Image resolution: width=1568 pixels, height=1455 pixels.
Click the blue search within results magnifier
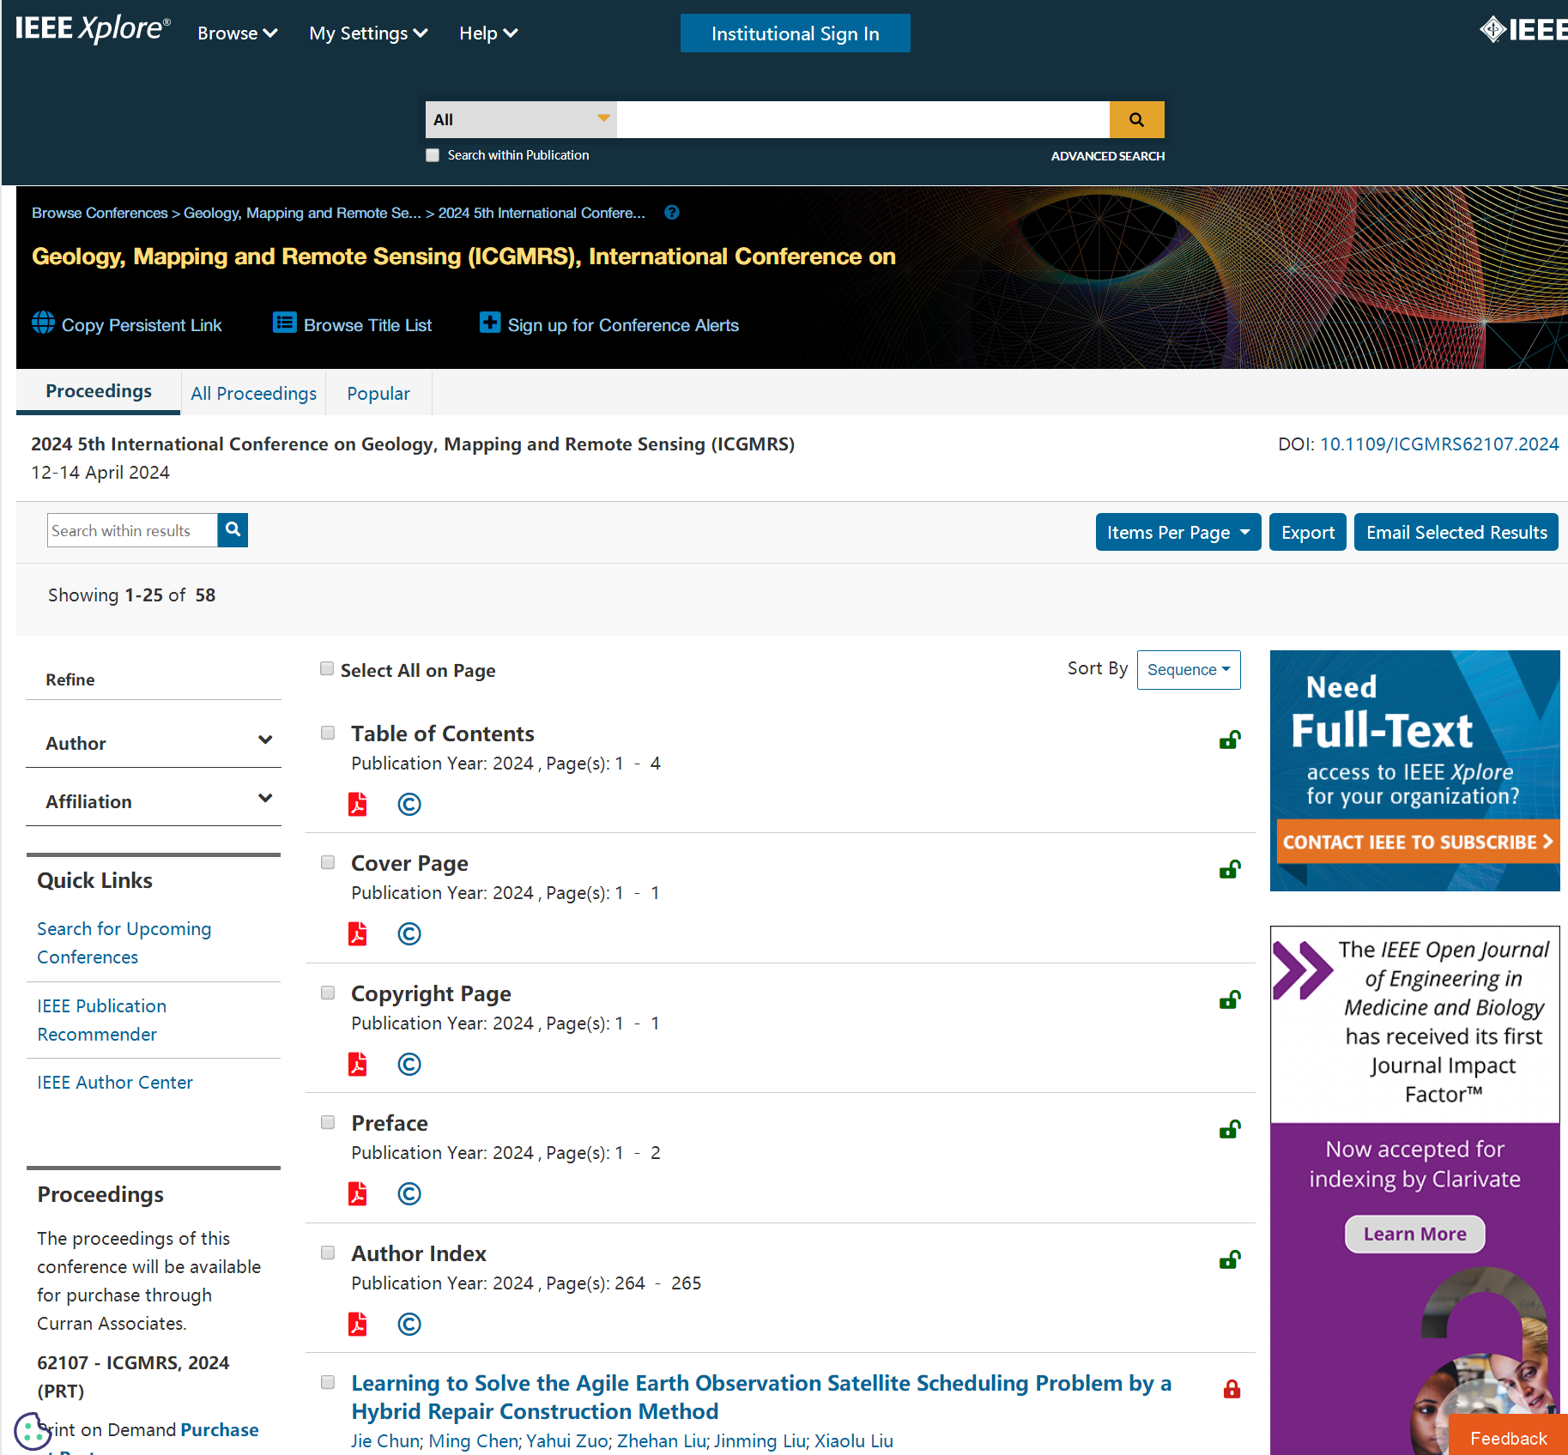click(233, 530)
